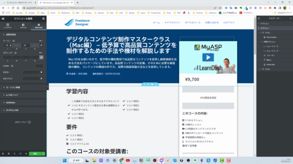Open the パディング PX unit dropdown
This screenshot has height=164, width=293.
41,53
